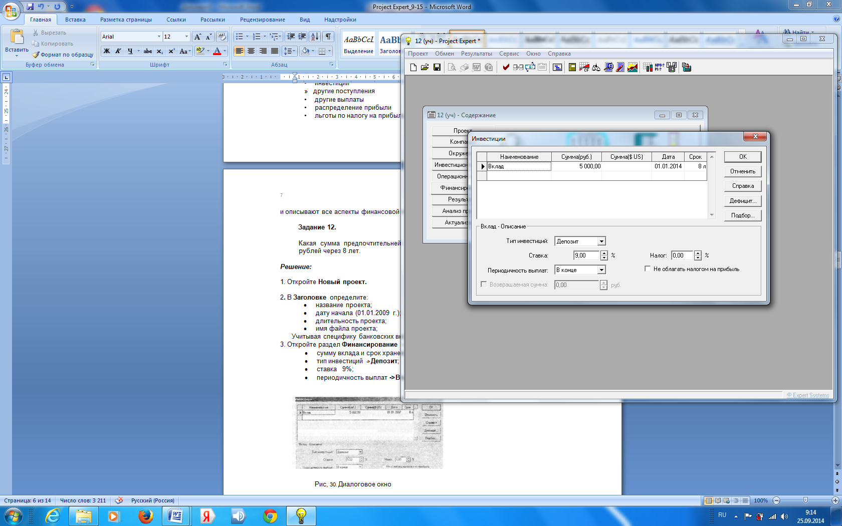The width and height of the screenshot is (842, 526).
Task: Click the Firefox icon in the taskbar
Action: (146, 515)
